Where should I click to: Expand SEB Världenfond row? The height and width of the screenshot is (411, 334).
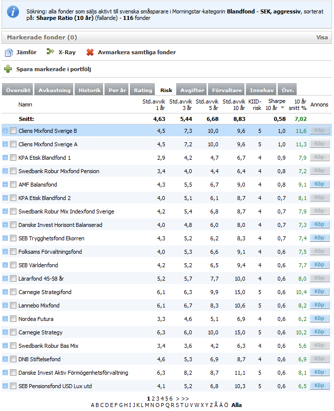[5, 265]
